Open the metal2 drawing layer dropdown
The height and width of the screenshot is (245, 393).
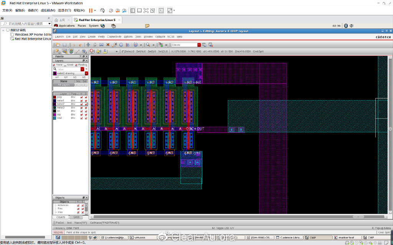pyautogui.click(x=86, y=73)
